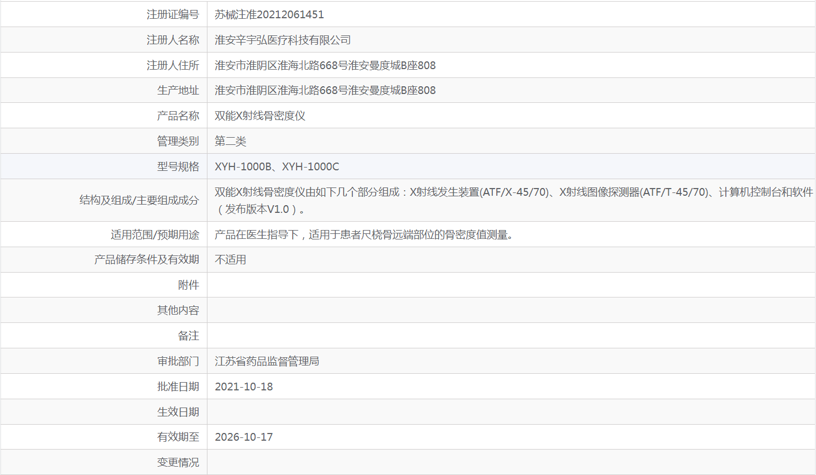Click the 注册人住所 field label
Viewport: 816px width, 475px height.
[173, 65]
